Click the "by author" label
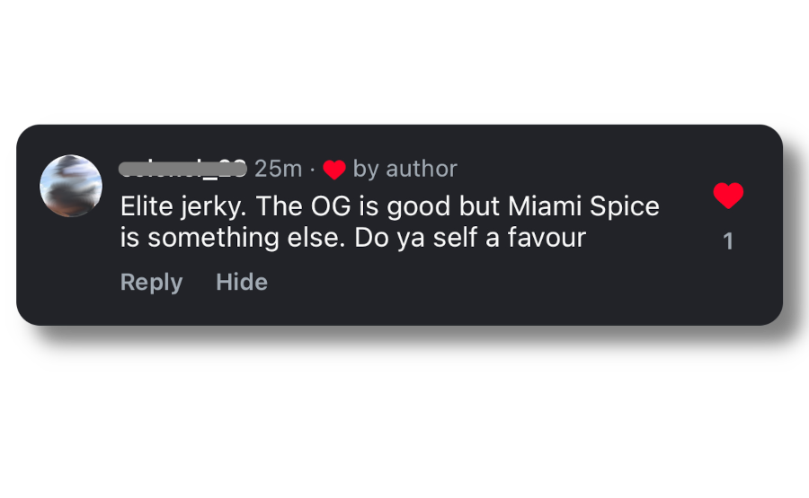The image size is (809, 498). (404, 168)
